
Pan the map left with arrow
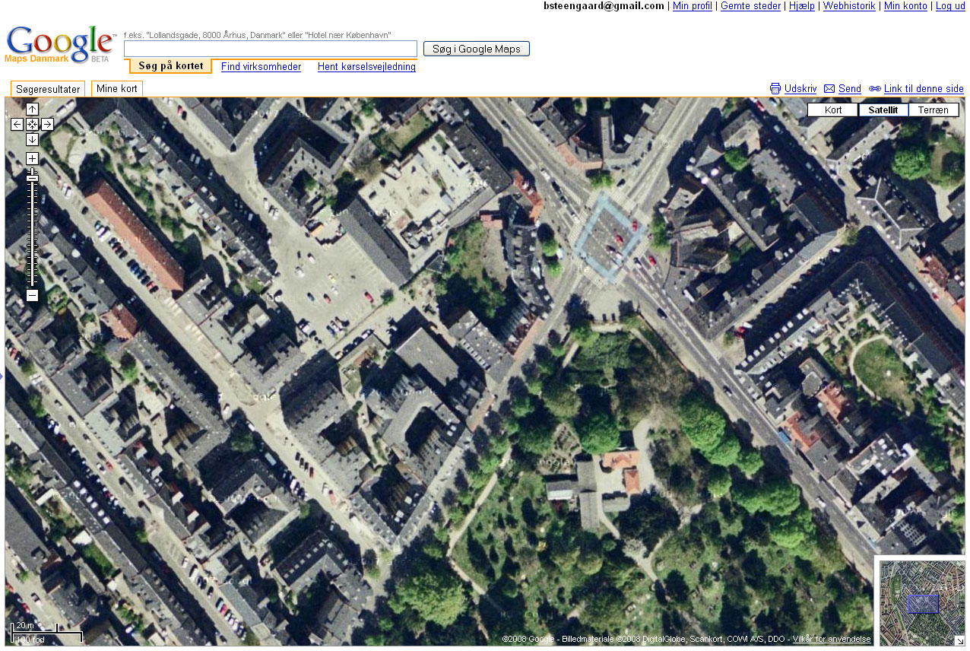pyautogui.click(x=17, y=124)
